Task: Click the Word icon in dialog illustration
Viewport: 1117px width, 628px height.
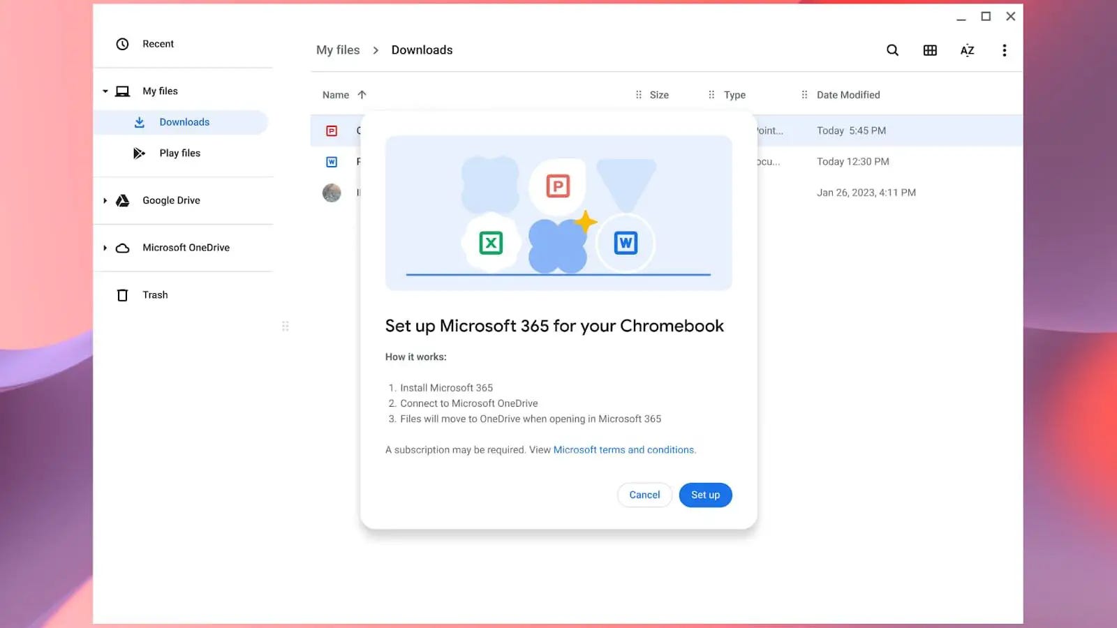Action: 626,243
